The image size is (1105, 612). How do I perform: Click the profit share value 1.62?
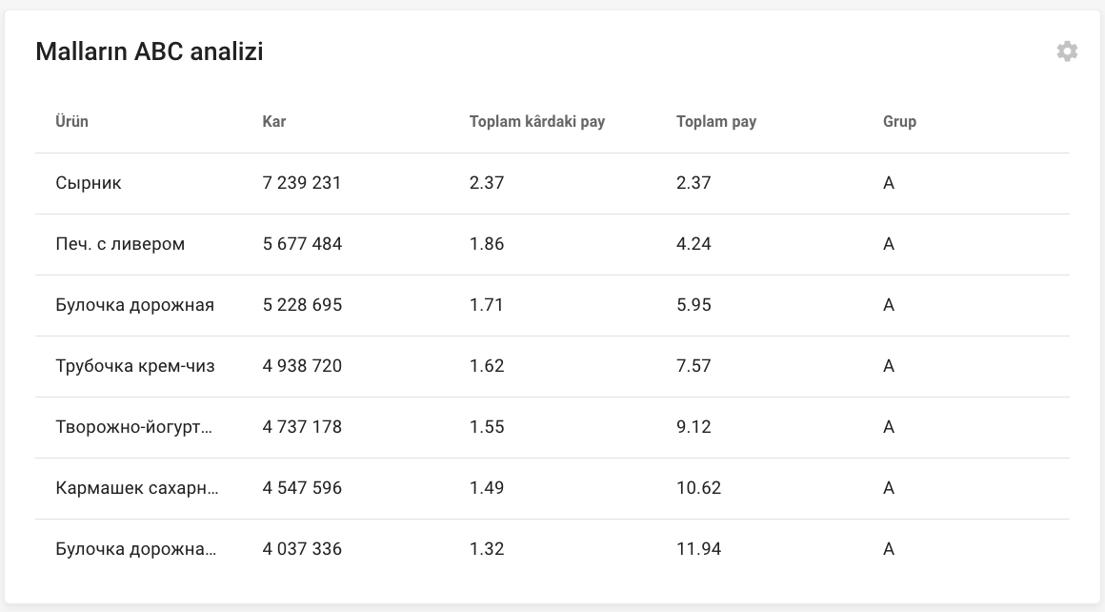point(487,366)
